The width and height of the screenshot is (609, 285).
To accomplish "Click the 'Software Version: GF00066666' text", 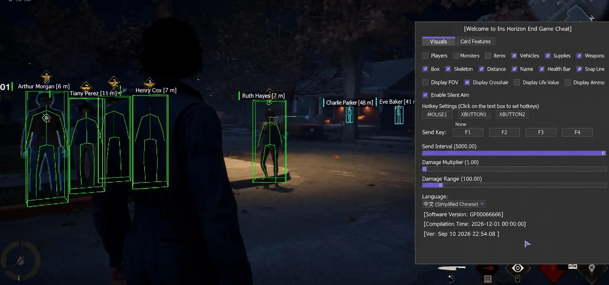I will point(463,214).
